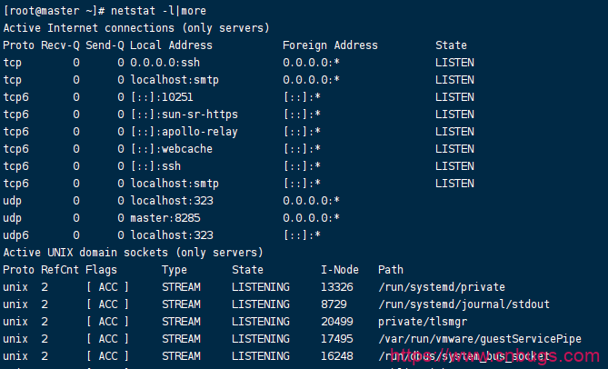Select the I-Node value 13326

(x=336, y=286)
